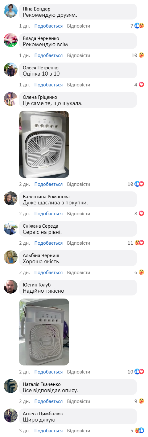The width and height of the screenshot is (148, 437).
Task: Open Олена Гріценко's name link
Action: [40, 97]
